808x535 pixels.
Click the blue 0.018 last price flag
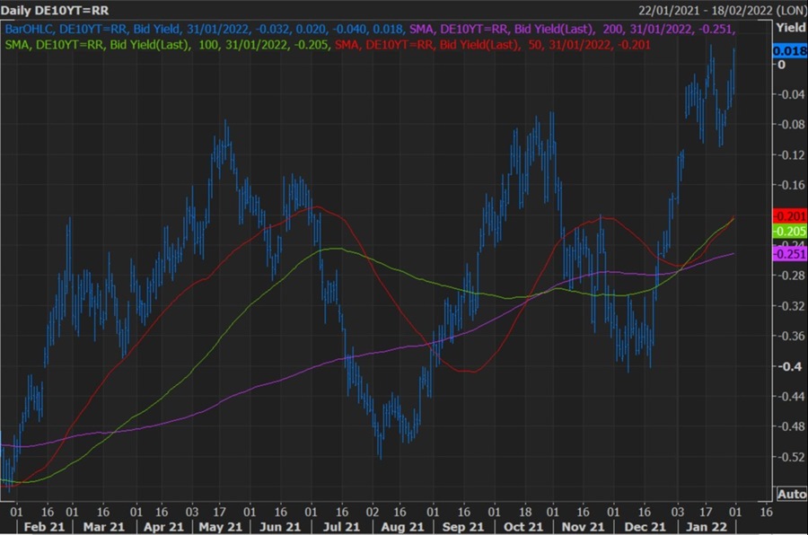pos(788,51)
